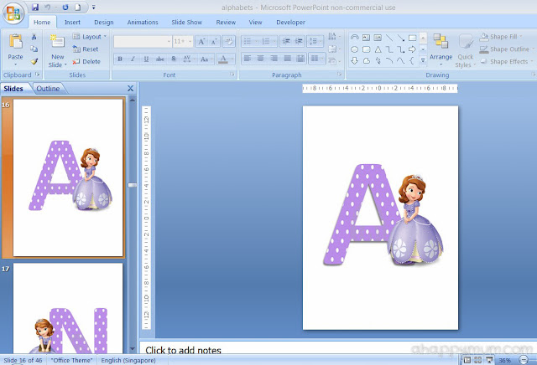Click the Reset slide button
The height and width of the screenshot is (365, 537).
coord(86,49)
